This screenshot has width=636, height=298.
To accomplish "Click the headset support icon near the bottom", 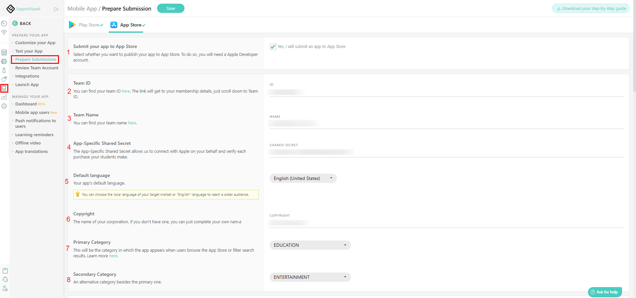I will point(6,279).
